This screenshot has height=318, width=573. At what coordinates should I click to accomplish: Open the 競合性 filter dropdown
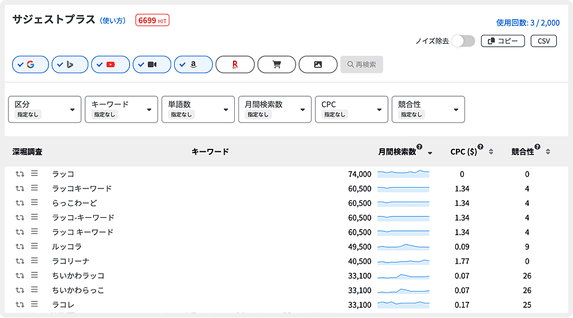(428, 110)
